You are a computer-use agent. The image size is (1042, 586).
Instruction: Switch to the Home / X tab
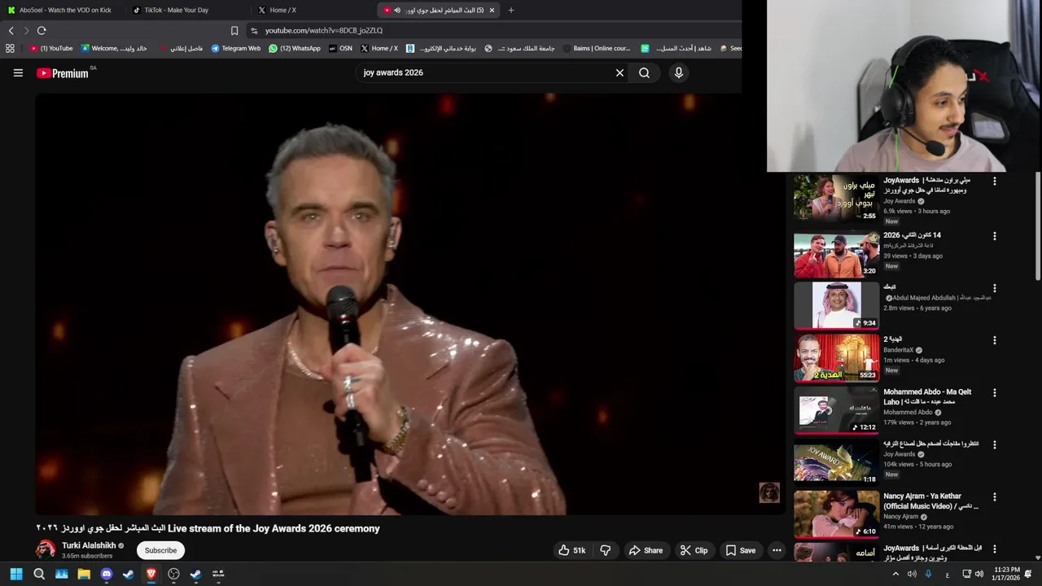point(312,10)
